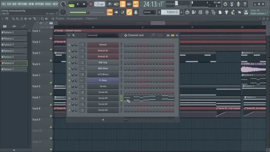The width and height of the screenshot is (270, 152).
Task: Click the stamp tool icon in toolbar
Action: pos(136,12)
